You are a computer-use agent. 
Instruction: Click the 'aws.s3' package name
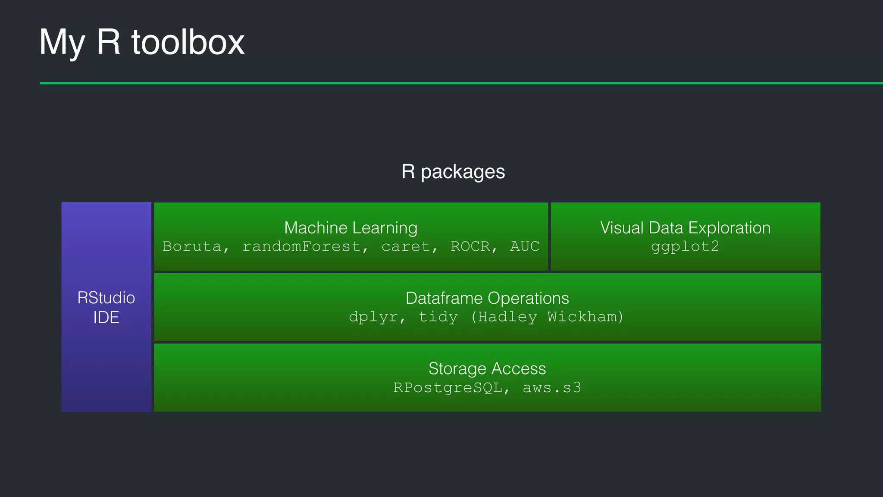(x=552, y=387)
